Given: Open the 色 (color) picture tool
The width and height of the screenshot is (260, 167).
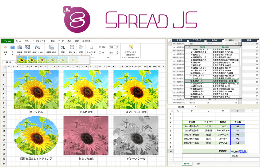Looking at the screenshot, I should pyautogui.click(x=12, y=48).
